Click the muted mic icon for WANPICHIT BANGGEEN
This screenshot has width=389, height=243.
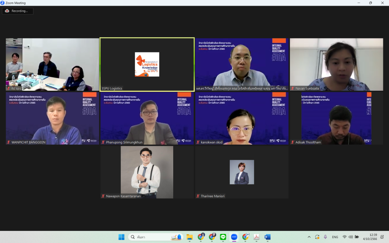tap(8, 142)
